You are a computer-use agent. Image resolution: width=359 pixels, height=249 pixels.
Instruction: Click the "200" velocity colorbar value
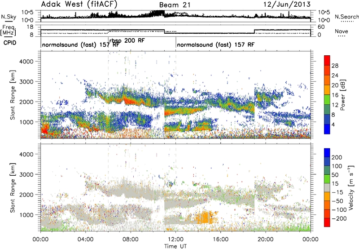[337, 157]
